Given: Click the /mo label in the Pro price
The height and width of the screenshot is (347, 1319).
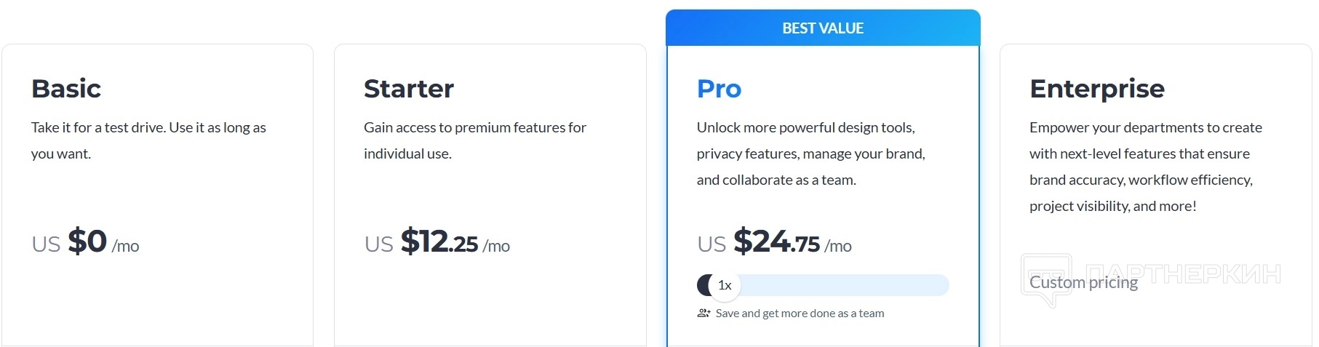Looking at the screenshot, I should coord(838,247).
